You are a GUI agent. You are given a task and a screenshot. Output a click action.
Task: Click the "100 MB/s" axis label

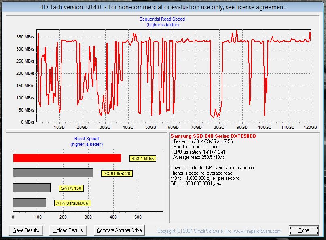(x=25, y=98)
